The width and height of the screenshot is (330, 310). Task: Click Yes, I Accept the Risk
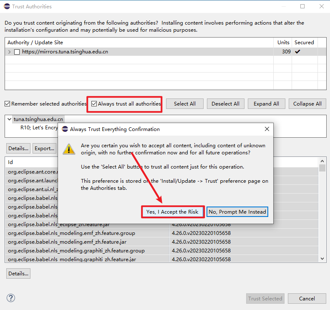pyautogui.click(x=172, y=212)
